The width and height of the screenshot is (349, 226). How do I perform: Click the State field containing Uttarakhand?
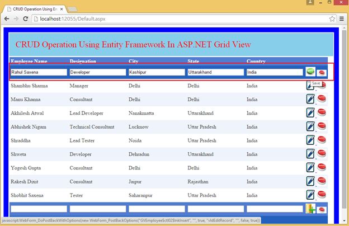(x=216, y=72)
